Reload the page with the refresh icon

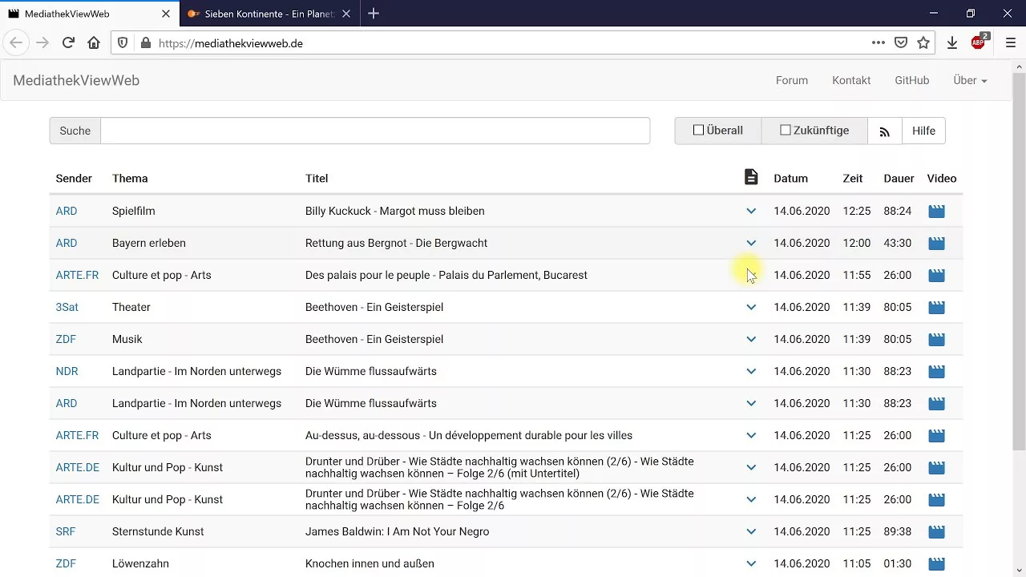coord(68,43)
